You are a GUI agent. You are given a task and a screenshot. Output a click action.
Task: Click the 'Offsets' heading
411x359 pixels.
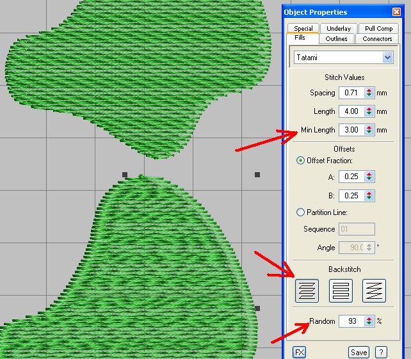[344, 149]
